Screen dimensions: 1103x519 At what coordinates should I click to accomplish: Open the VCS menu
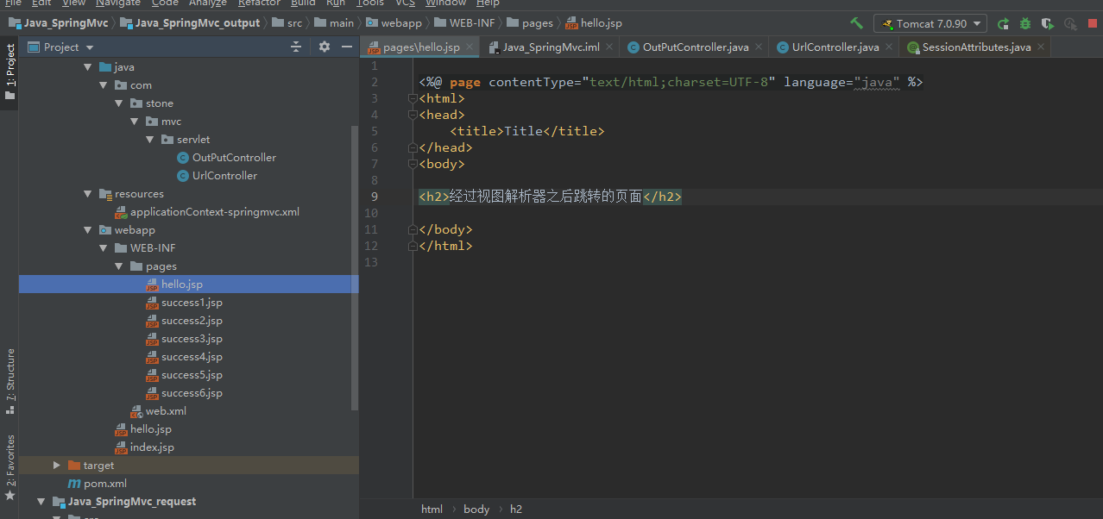point(405,3)
